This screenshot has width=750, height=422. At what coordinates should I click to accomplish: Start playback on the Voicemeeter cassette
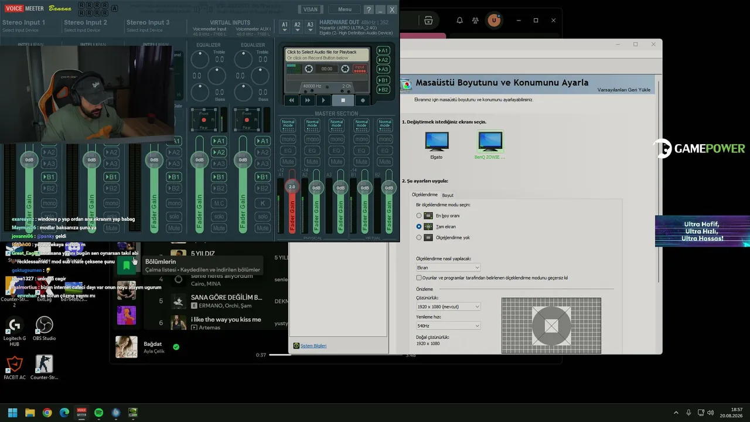(x=323, y=100)
